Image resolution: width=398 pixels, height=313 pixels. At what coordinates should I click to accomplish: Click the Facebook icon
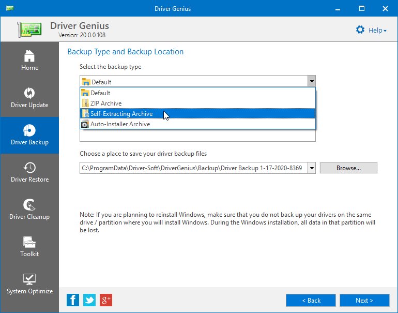pyautogui.click(x=73, y=300)
